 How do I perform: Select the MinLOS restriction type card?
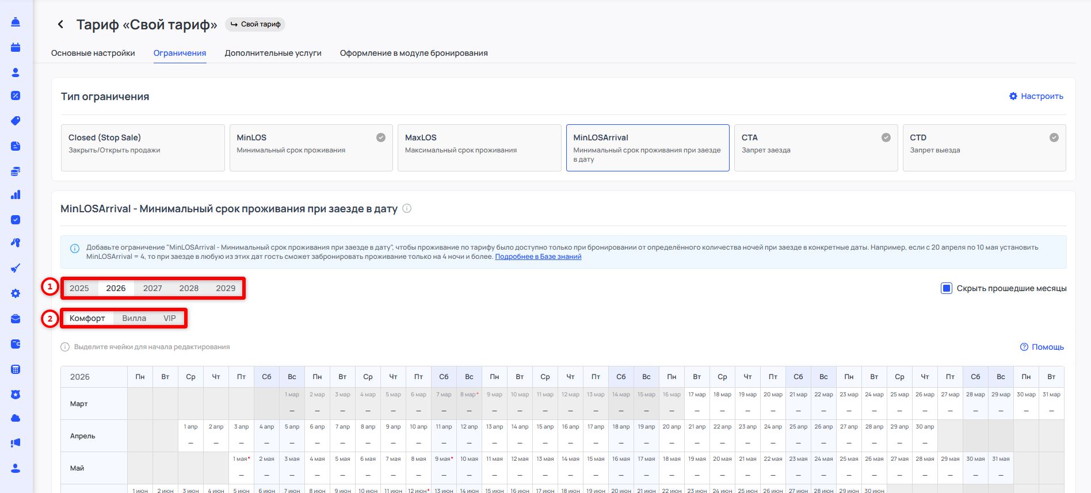pos(311,148)
